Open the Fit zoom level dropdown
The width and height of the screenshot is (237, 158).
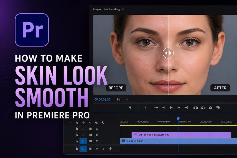tap(122, 100)
